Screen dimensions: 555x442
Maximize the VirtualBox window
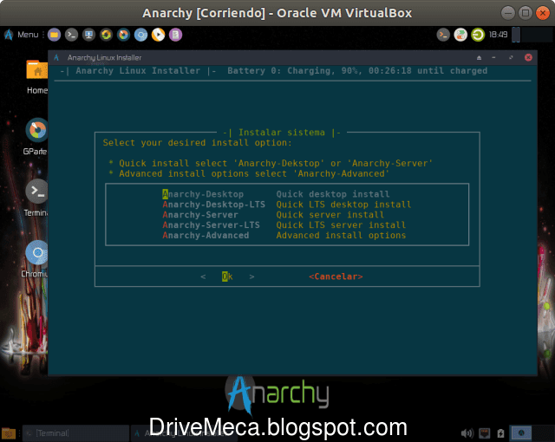(526, 13)
